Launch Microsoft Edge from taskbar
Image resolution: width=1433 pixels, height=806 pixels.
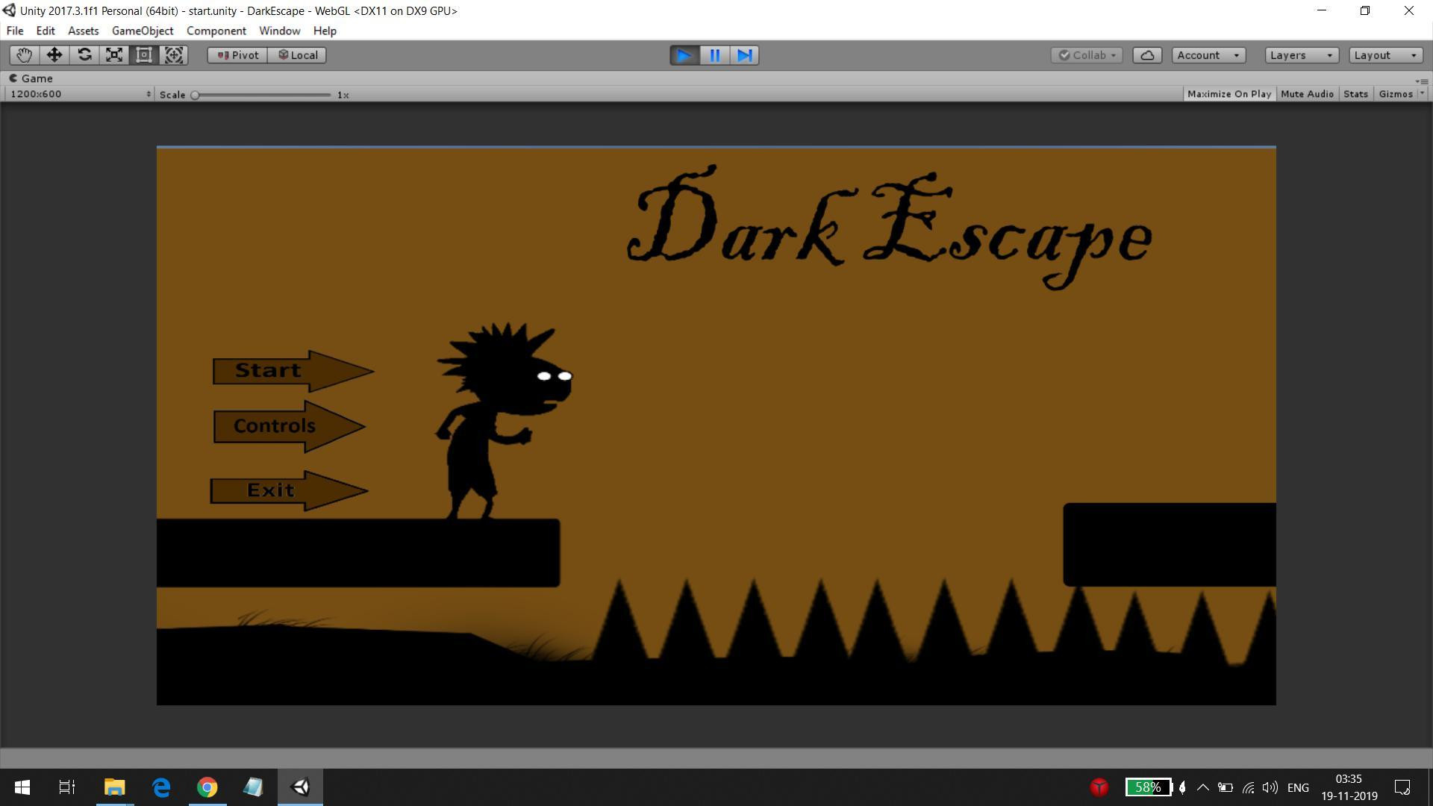pos(161,787)
